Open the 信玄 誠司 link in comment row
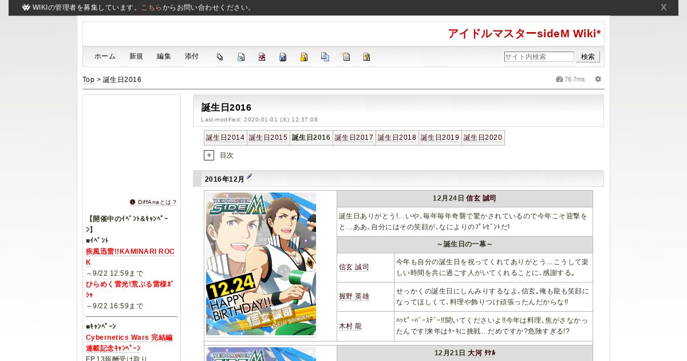 pyautogui.click(x=354, y=268)
